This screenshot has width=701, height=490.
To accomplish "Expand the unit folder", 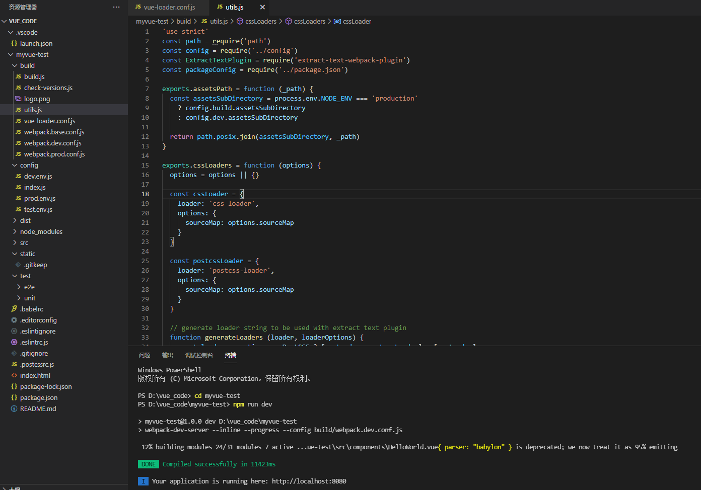I will click(x=64, y=298).
